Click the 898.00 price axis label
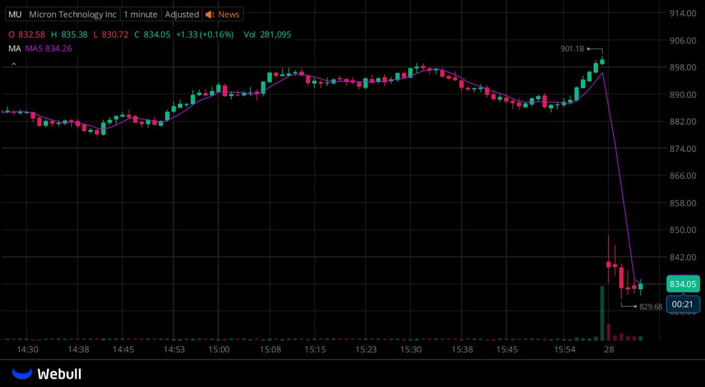Screen dimensions: 705x387 click(x=683, y=67)
